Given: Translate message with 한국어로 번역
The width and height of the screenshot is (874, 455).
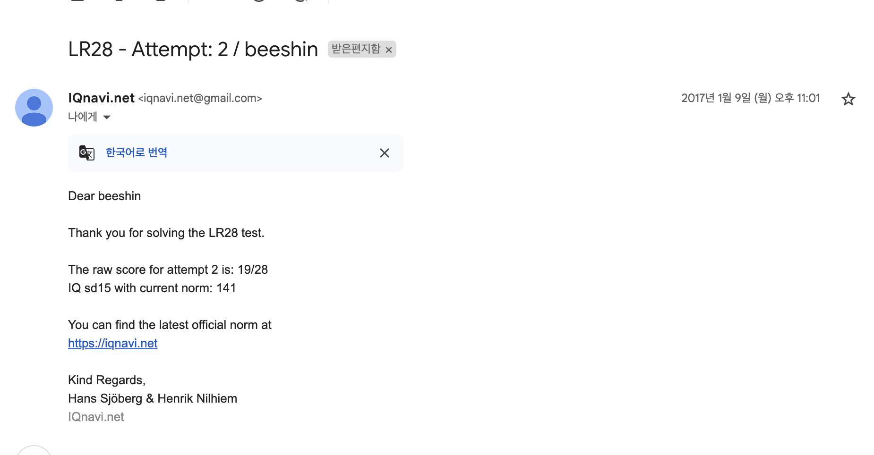Looking at the screenshot, I should click(136, 152).
